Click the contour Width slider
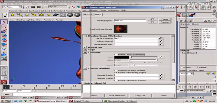Screen dimensions: 217x103 click(x=144, y=65)
